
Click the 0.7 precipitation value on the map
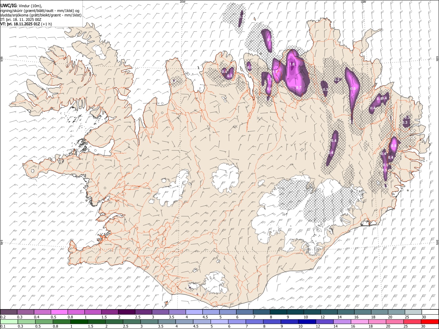[x=298, y=87]
